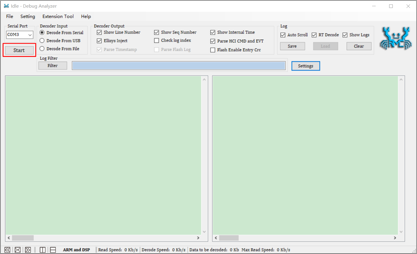417x254 pixels.
Task: Open the Help menu
Action: coord(86,16)
